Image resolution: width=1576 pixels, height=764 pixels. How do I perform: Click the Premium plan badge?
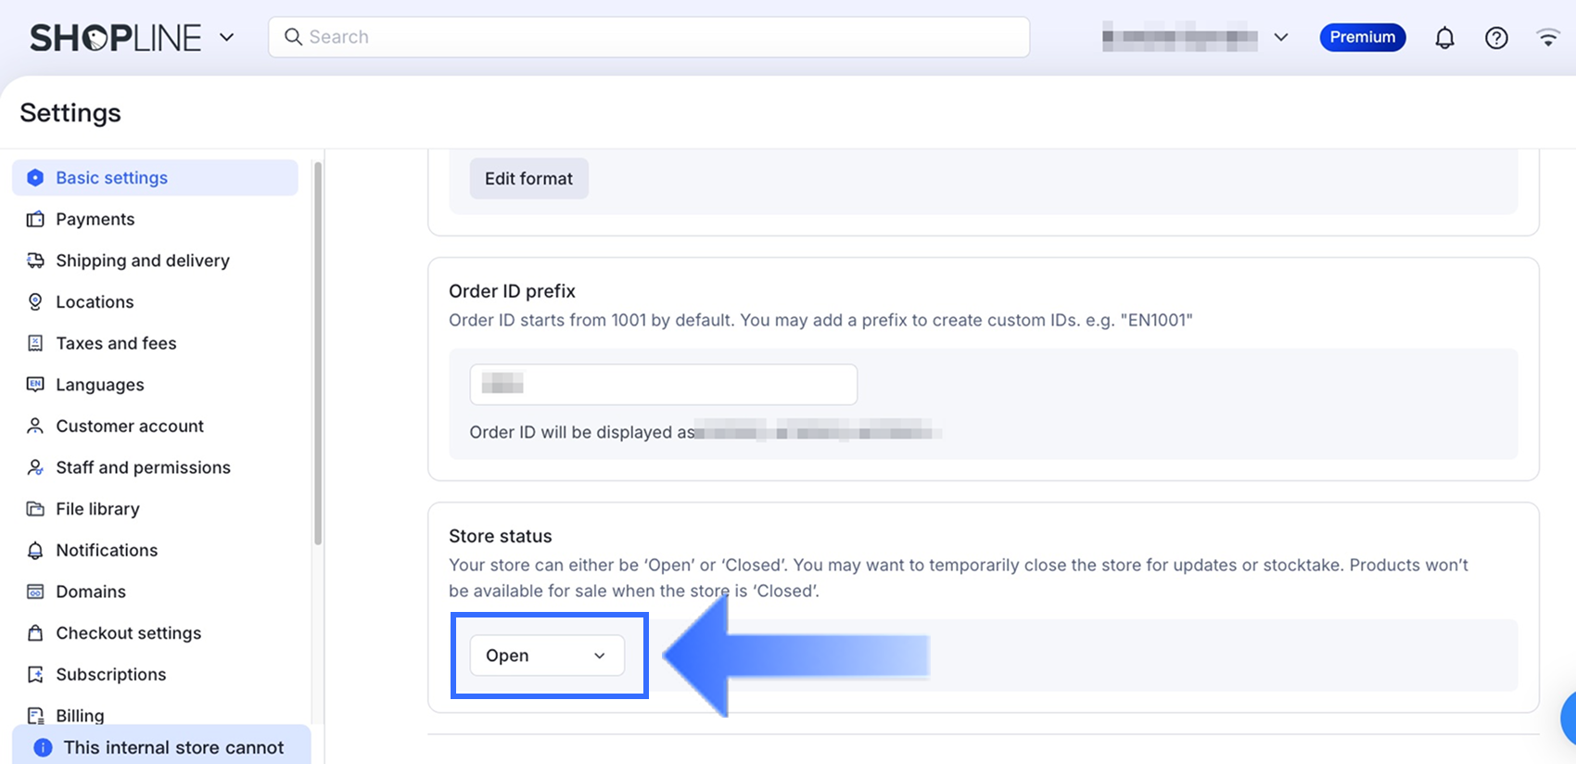pos(1362,37)
